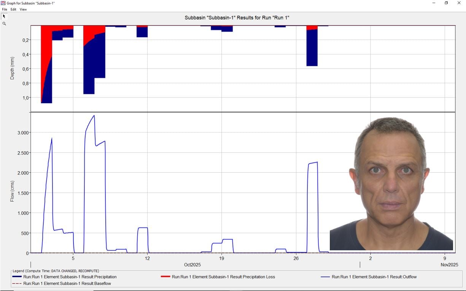The image size is (466, 291).
Task: Open the Edit menu
Action: point(13,10)
